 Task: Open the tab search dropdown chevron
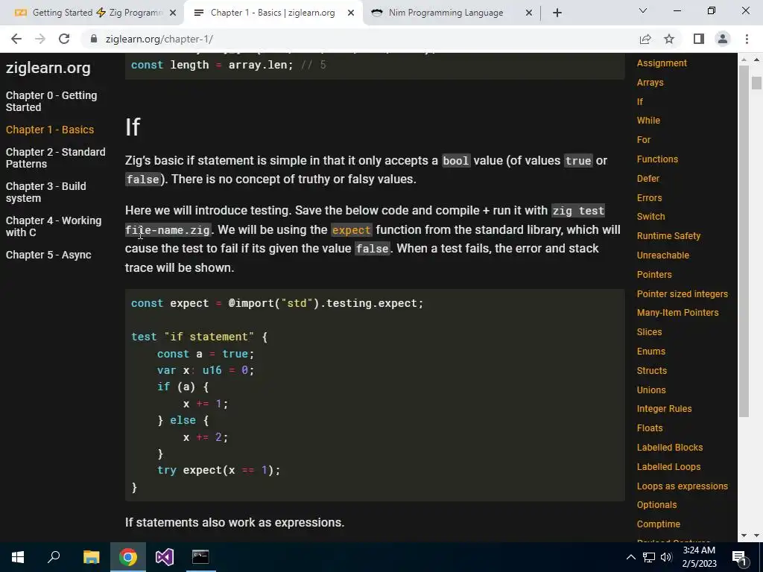click(x=643, y=10)
